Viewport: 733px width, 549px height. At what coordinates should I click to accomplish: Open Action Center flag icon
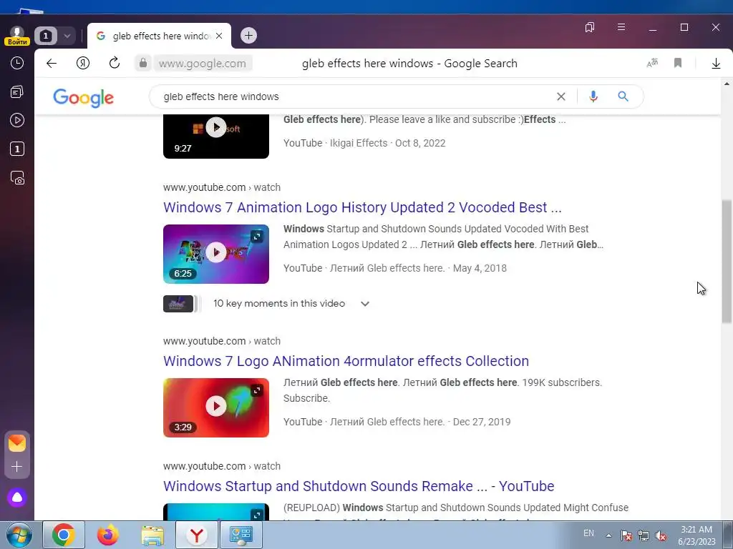click(x=626, y=535)
